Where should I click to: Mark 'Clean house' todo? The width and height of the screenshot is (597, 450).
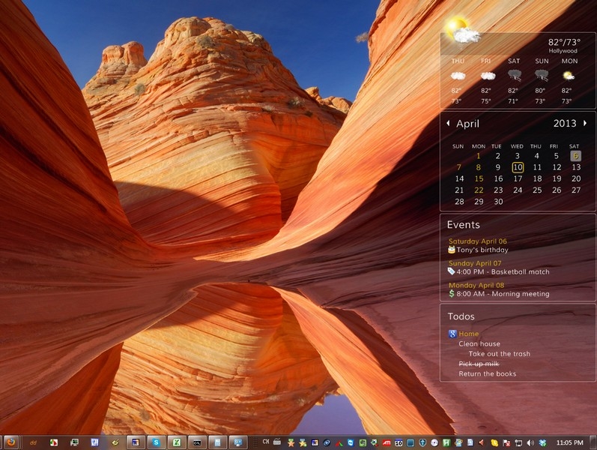[479, 343]
